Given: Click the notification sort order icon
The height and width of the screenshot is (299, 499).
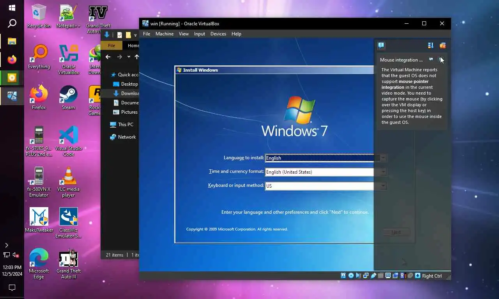Looking at the screenshot, I should [x=431, y=46].
